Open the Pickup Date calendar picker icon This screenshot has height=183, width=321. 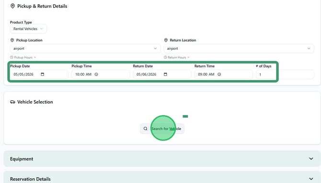coord(42,74)
